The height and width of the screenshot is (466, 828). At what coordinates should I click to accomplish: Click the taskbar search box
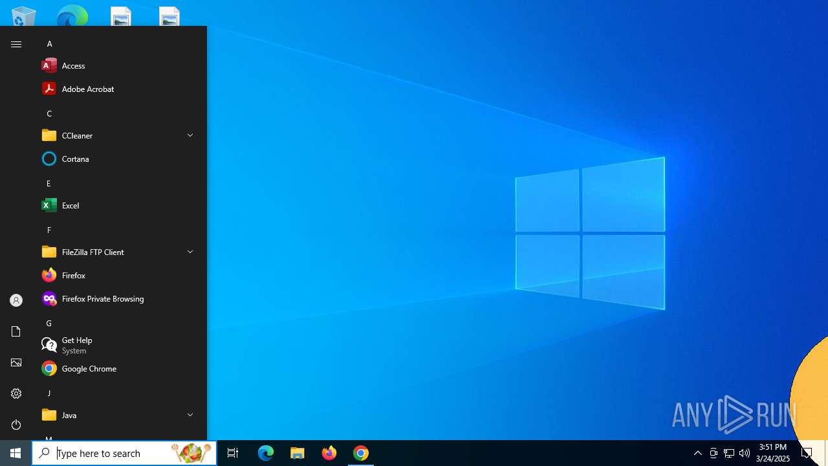point(124,453)
